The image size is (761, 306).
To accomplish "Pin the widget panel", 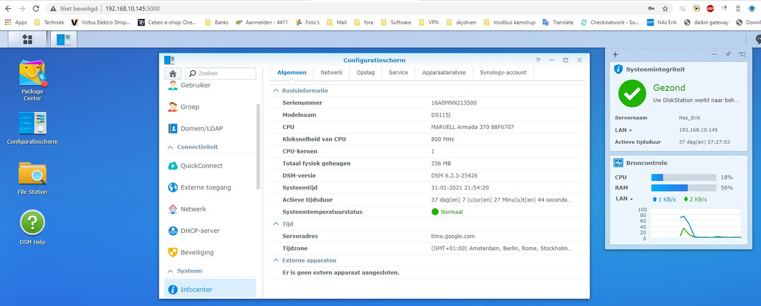I will (x=728, y=55).
